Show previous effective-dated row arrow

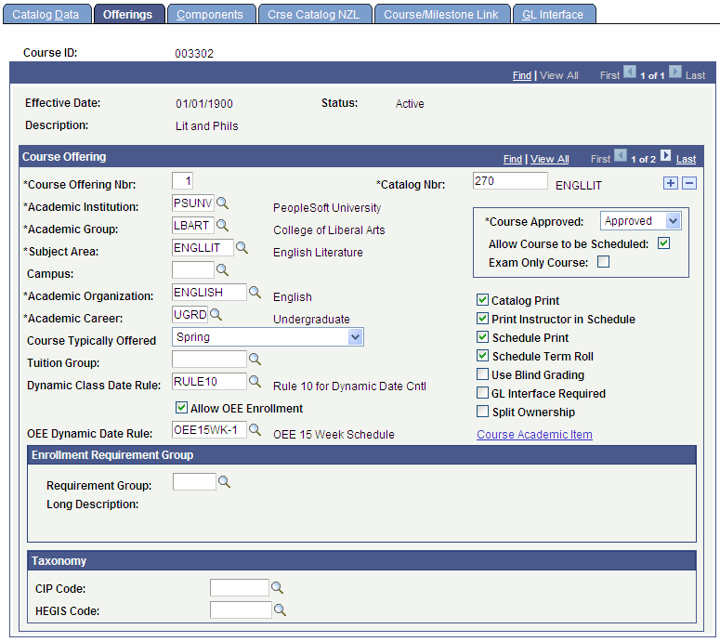pos(630,72)
